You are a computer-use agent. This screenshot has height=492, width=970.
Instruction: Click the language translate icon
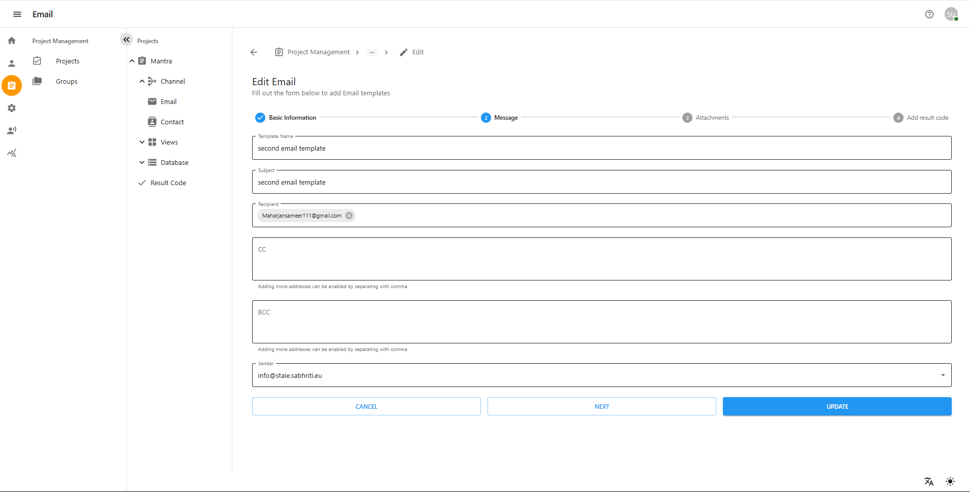click(x=928, y=481)
